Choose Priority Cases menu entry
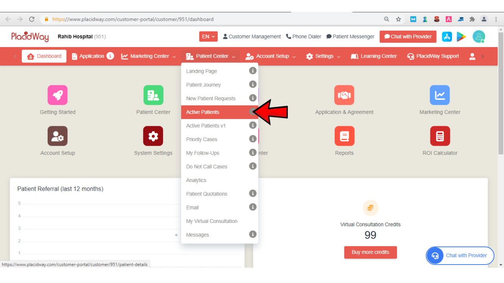Viewport: 504px width, 283px height. 202,140
